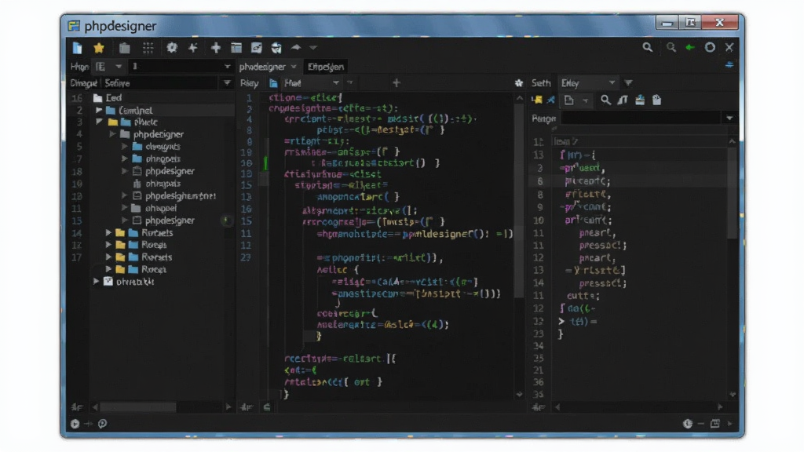
Task: Expand the collapsed folder on tree row 2
Action: 99,110
